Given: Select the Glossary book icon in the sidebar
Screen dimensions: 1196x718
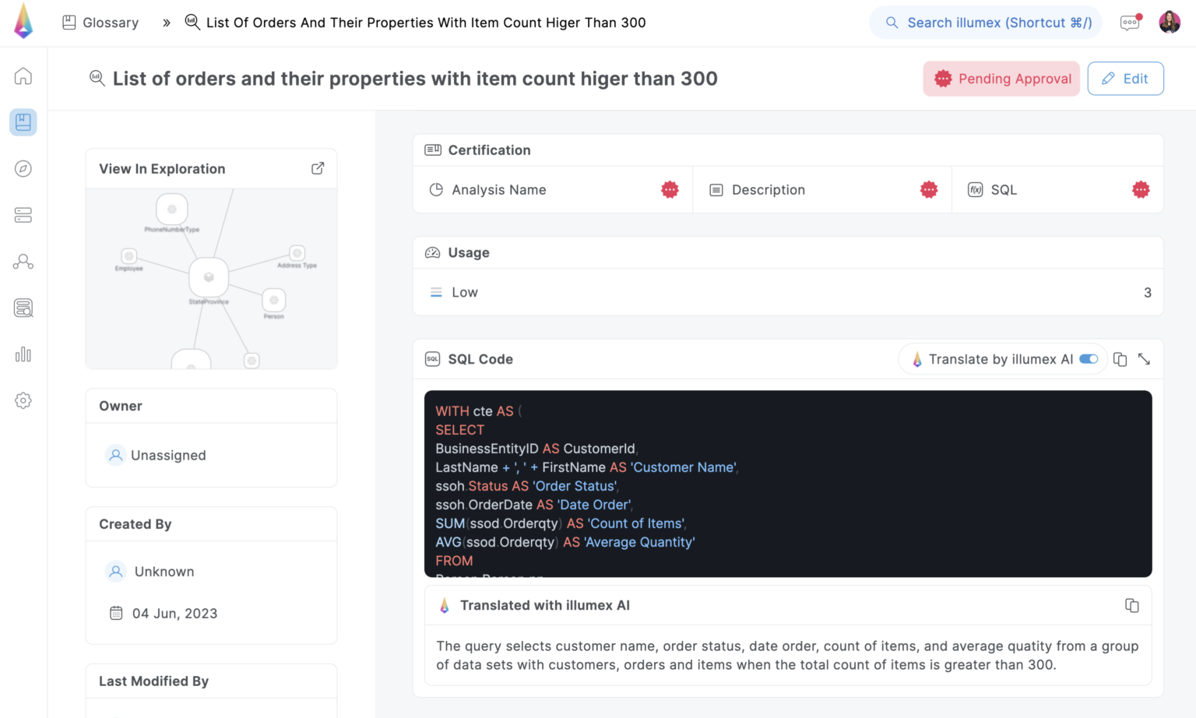Looking at the screenshot, I should [23, 122].
